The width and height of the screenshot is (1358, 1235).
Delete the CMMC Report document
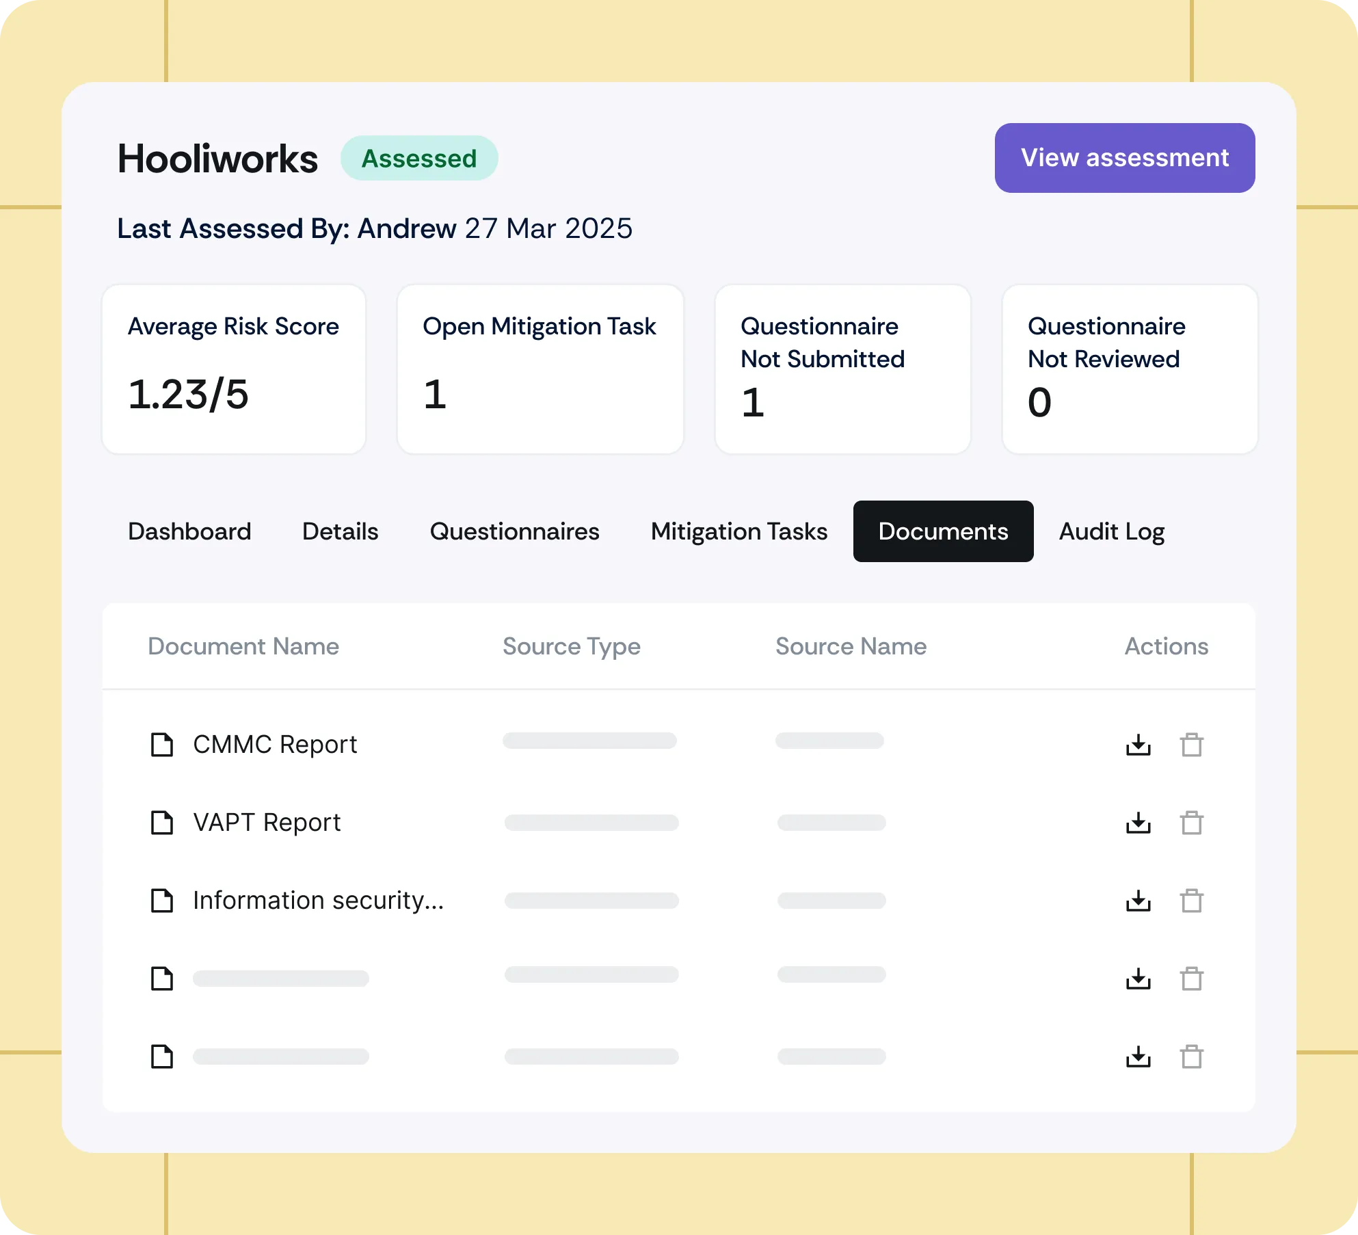coord(1191,745)
